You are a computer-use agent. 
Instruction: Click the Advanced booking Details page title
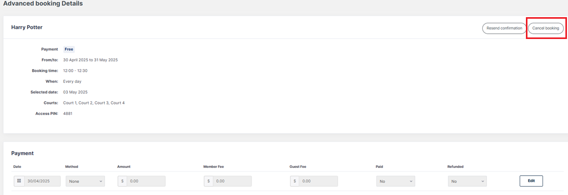[43, 4]
